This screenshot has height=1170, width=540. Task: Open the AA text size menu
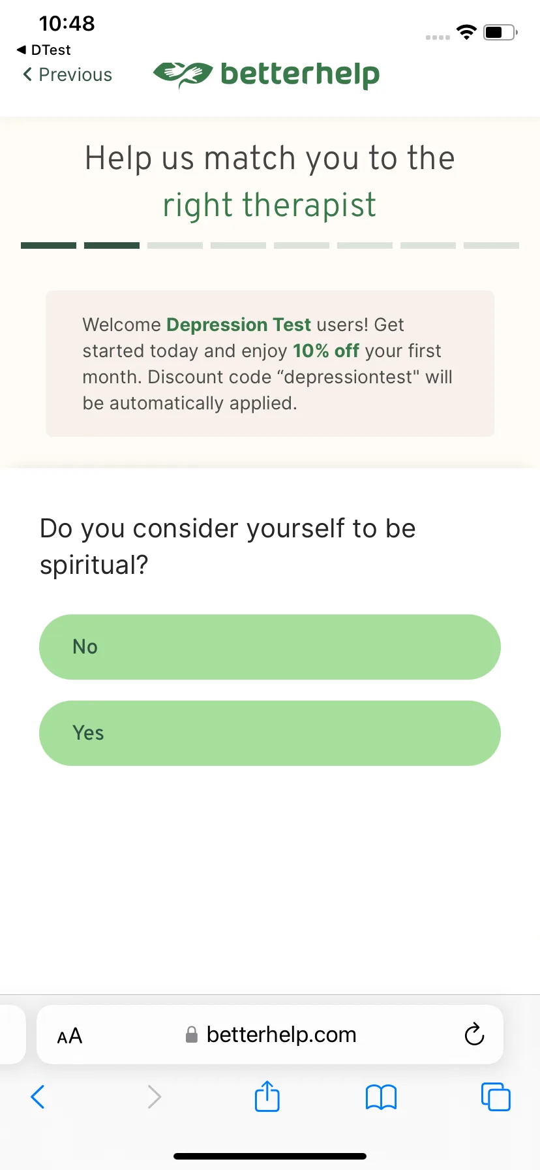pos(70,1036)
